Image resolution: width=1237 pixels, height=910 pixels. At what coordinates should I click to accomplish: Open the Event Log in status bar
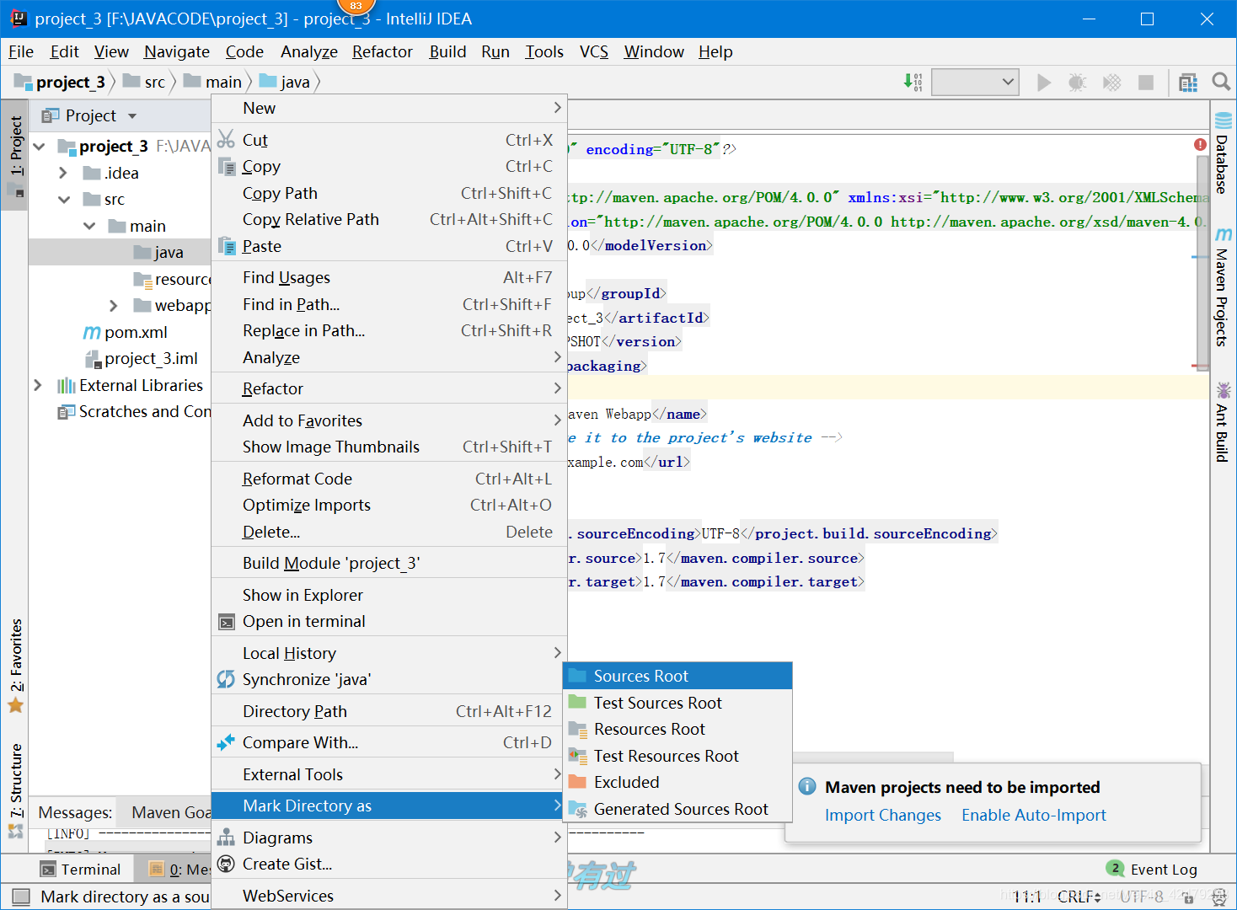tap(1153, 869)
